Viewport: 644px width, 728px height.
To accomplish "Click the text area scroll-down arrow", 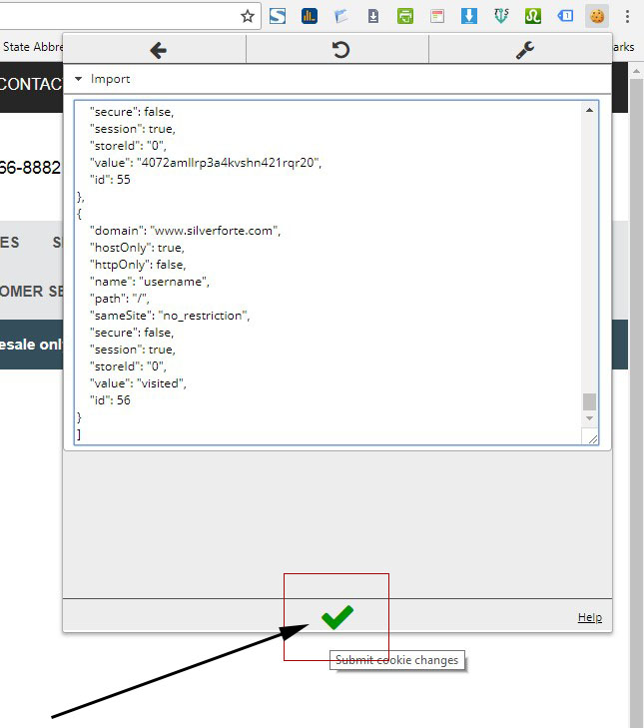I will tap(590, 417).
